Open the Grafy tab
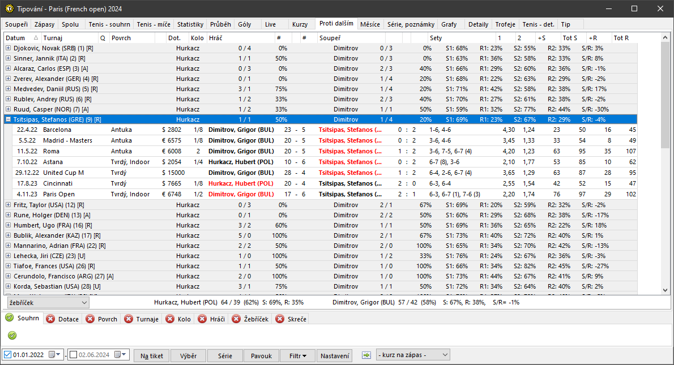The height and width of the screenshot is (365, 674). [x=449, y=24]
